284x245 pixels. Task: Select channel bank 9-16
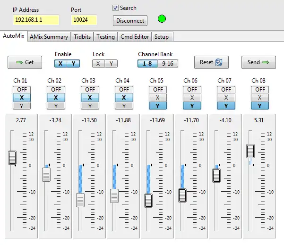click(167, 63)
